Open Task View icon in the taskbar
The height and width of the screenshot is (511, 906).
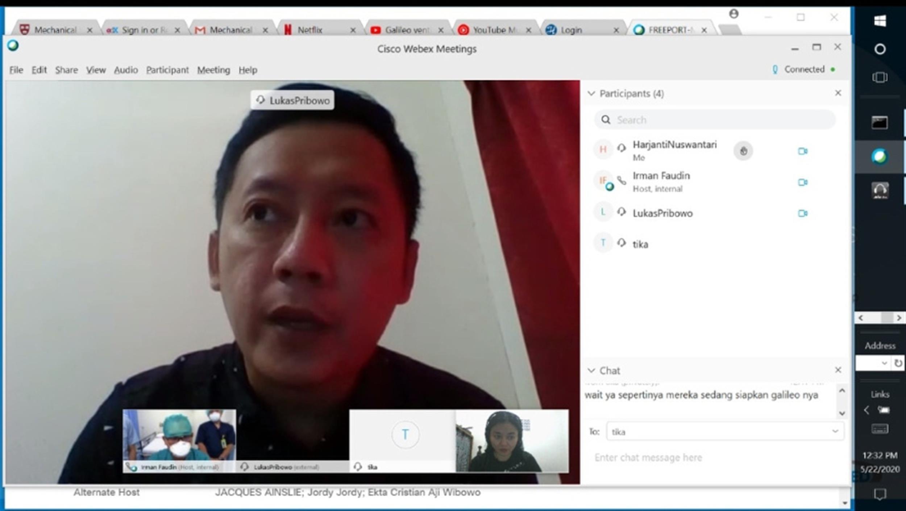click(880, 77)
